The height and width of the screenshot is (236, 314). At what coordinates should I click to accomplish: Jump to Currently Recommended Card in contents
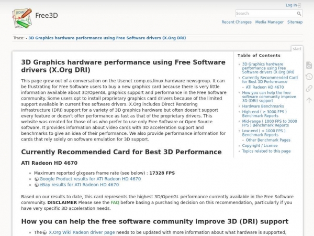tap(270, 80)
